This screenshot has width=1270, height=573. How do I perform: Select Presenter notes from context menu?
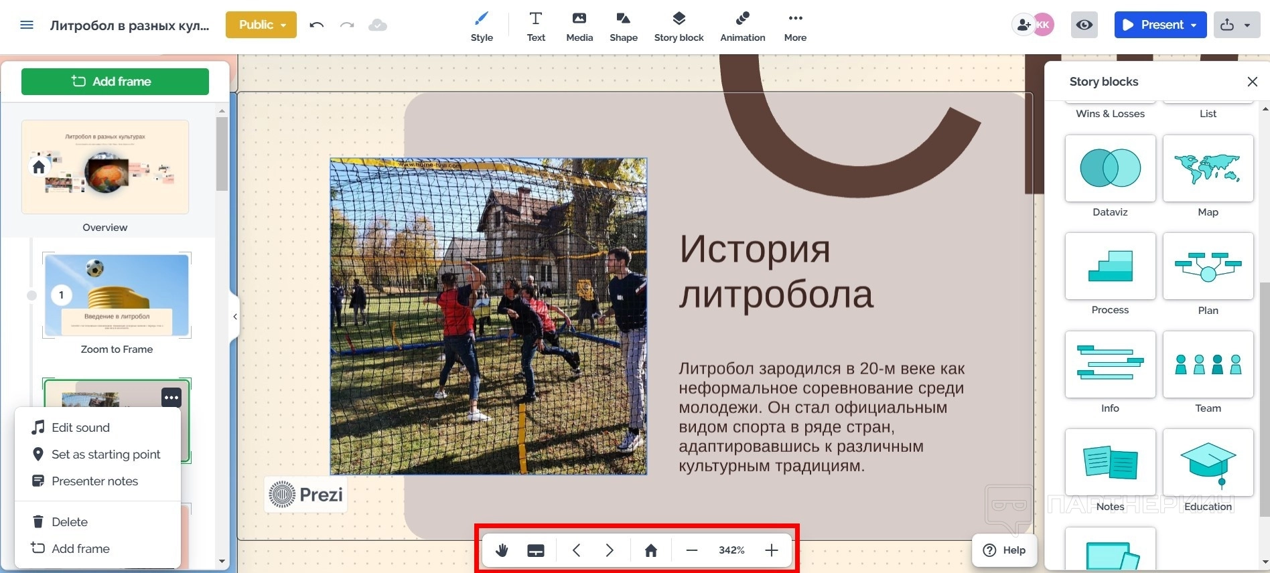94,481
